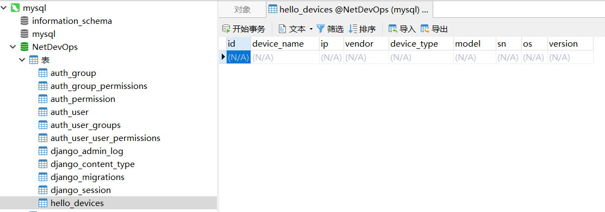Click the django_content_type table icon
Image resolution: width=605 pixels, height=212 pixels.
pyautogui.click(x=43, y=164)
